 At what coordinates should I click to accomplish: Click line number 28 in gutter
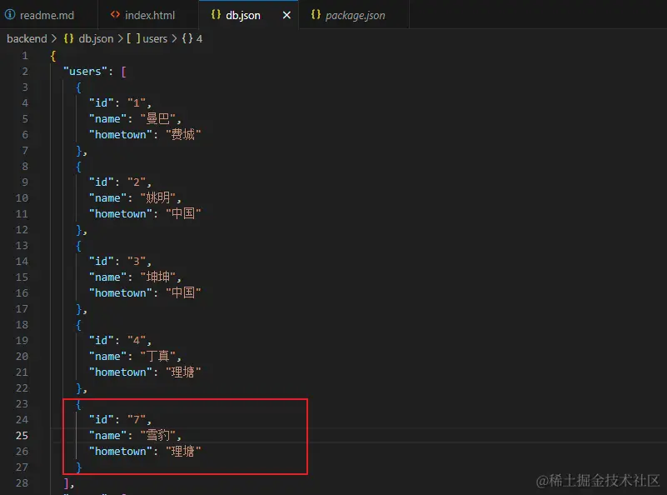[22, 483]
